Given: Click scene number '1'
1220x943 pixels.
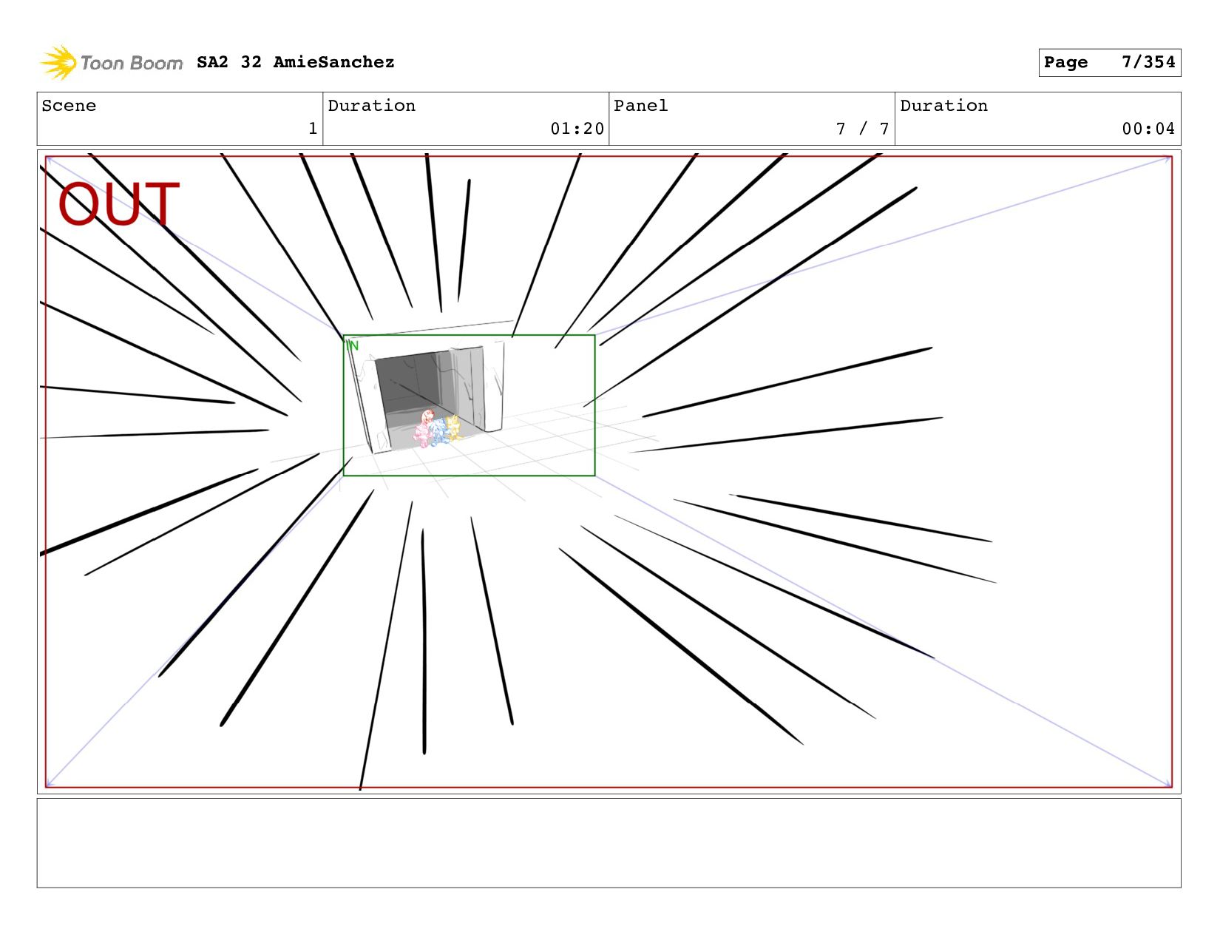Looking at the screenshot, I should pos(313,129).
